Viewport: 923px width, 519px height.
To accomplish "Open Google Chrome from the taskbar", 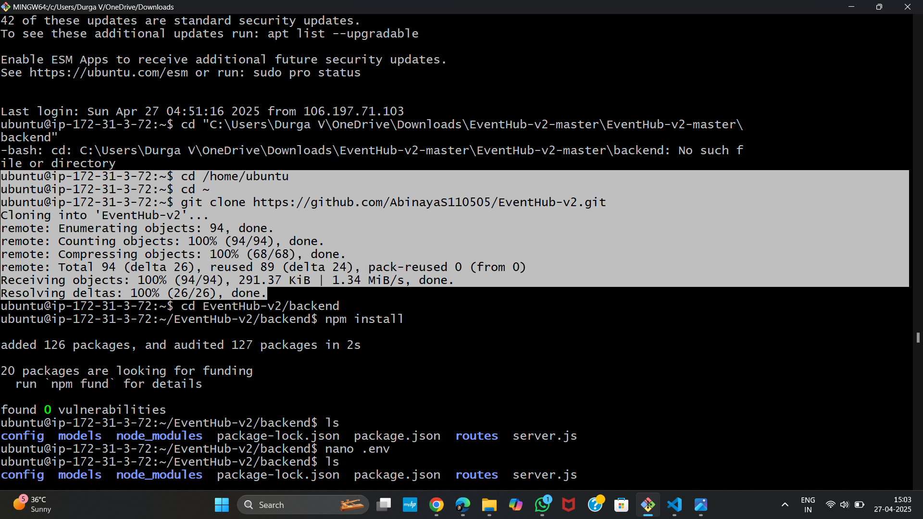I will (x=437, y=505).
